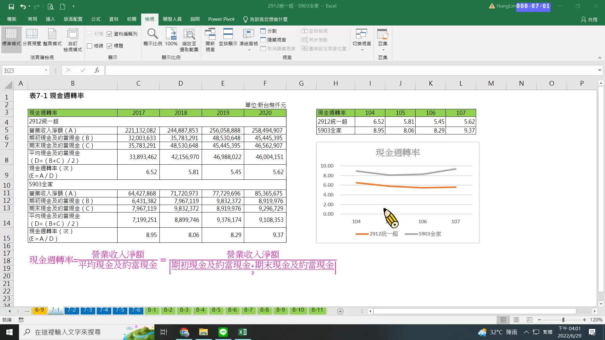The width and height of the screenshot is (605, 340).
Task: Click Page Break Preview icon in status bar
Action: [x=529, y=320]
